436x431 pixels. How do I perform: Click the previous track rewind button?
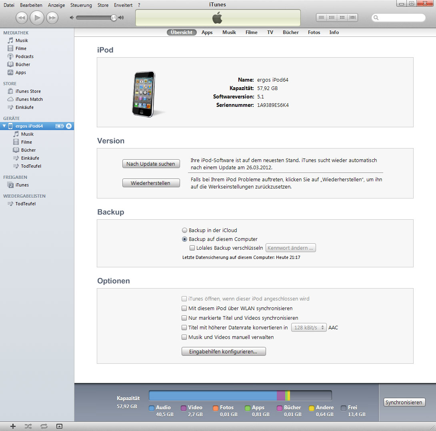[x=22, y=18]
